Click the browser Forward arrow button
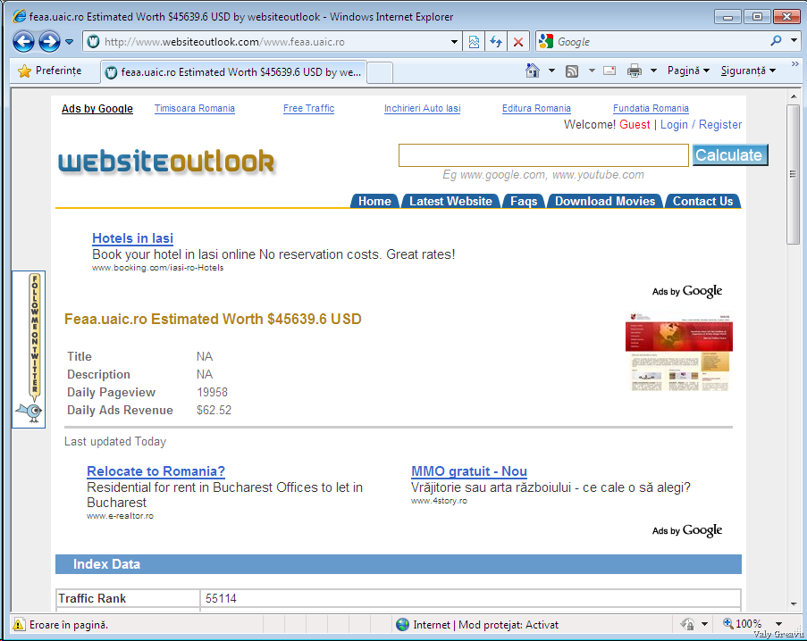This screenshot has height=641, width=807. (48, 41)
